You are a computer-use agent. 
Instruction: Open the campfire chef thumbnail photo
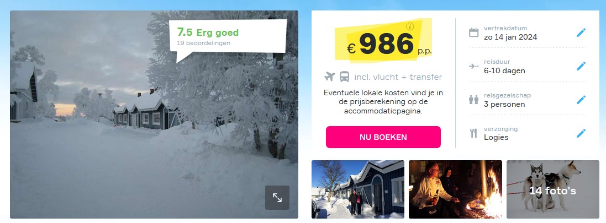click(x=455, y=189)
